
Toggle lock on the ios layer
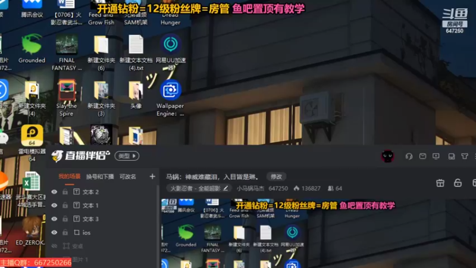(65, 232)
